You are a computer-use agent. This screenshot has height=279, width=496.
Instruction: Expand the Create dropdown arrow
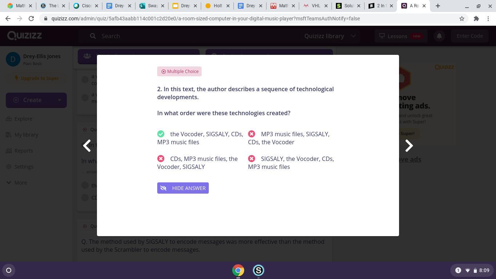[x=60, y=100]
